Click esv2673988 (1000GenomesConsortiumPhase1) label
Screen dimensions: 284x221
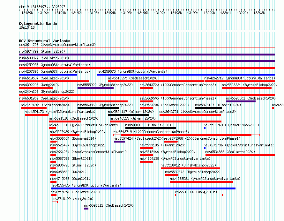pos(202,138)
